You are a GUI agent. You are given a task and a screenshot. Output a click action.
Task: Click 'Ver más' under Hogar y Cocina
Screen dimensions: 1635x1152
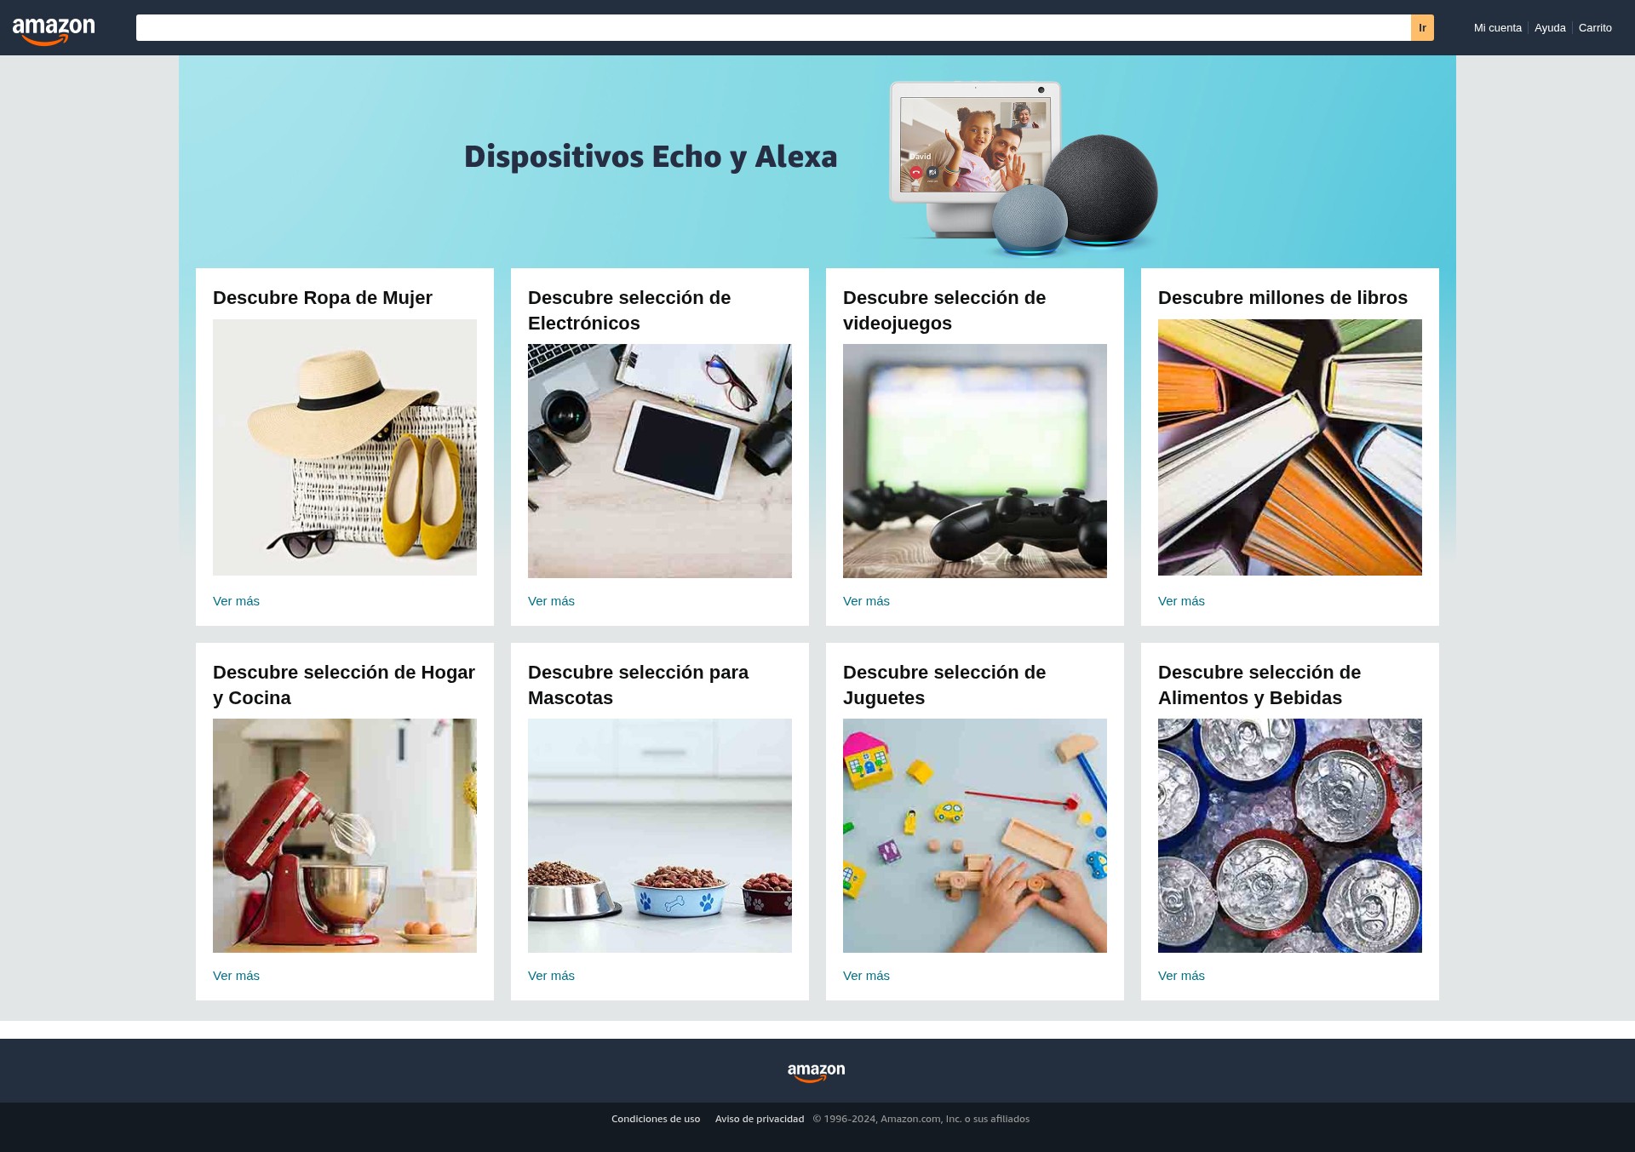[236, 976]
